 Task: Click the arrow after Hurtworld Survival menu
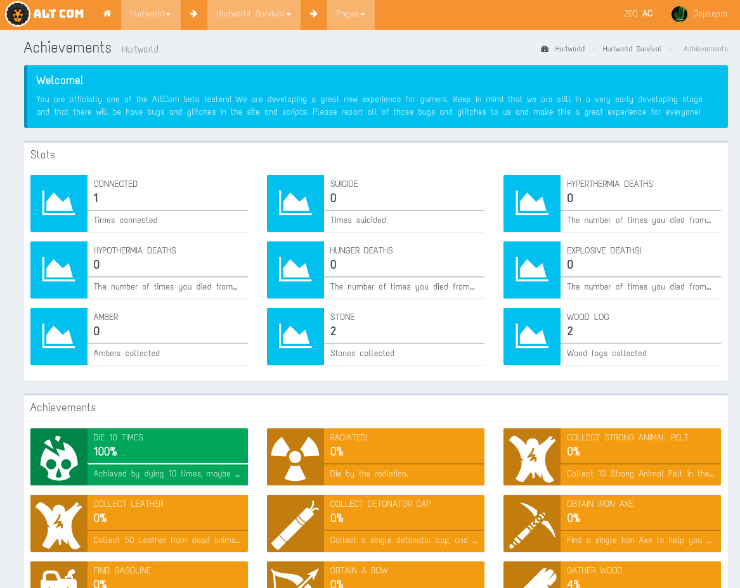click(x=314, y=14)
